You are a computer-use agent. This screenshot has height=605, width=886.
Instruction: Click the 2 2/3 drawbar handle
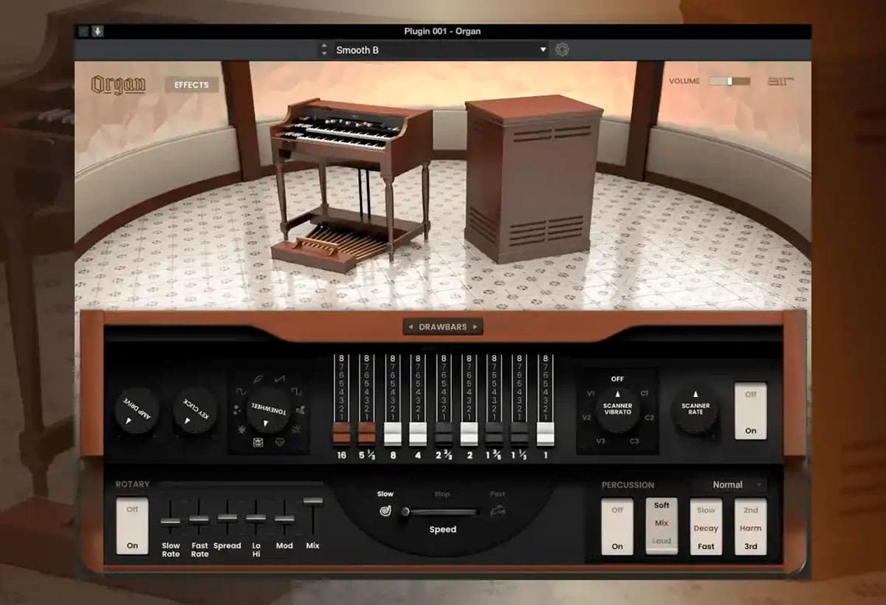[444, 434]
